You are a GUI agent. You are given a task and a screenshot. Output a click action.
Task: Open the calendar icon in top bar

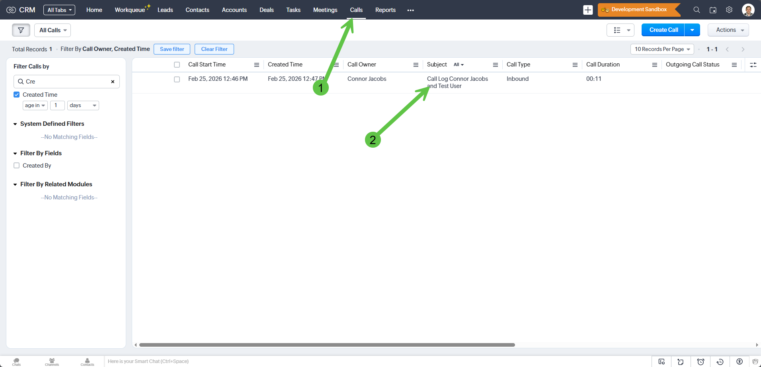coord(713,10)
